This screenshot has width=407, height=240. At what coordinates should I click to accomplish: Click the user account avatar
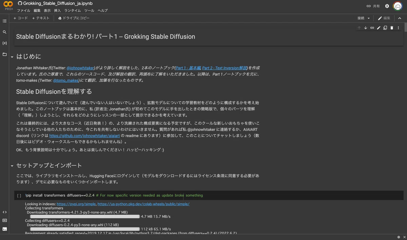(398, 6)
